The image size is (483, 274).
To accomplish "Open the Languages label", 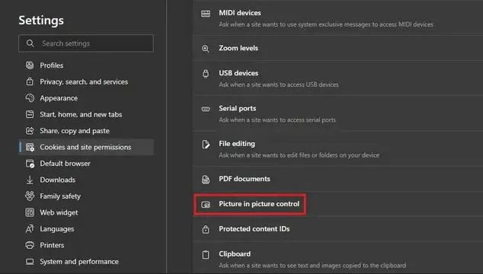I will point(57,229).
